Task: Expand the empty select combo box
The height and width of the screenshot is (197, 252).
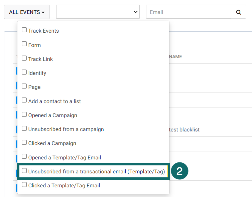Action: (x=98, y=12)
